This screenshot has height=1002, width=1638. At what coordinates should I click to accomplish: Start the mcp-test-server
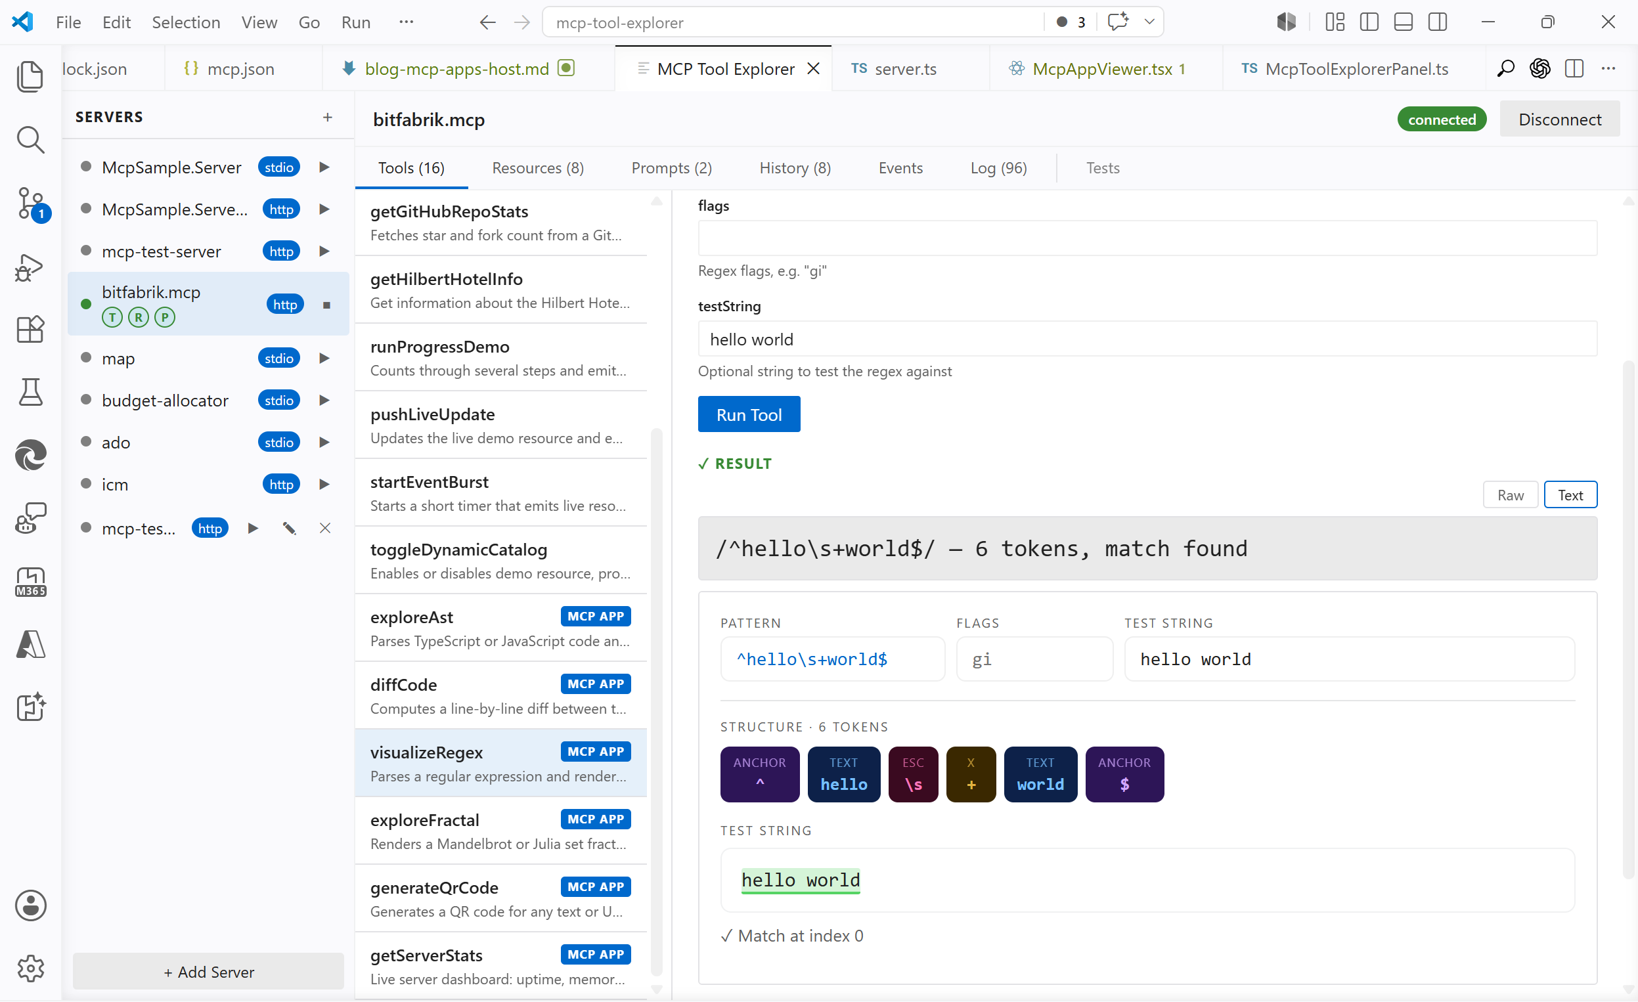(x=324, y=251)
